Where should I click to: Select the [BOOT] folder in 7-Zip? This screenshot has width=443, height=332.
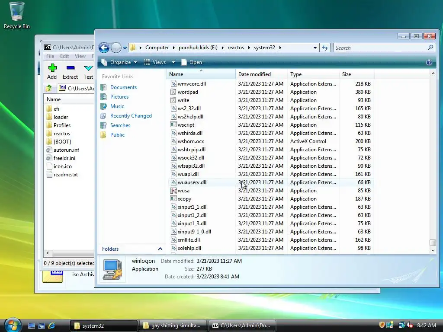pyautogui.click(x=58, y=141)
